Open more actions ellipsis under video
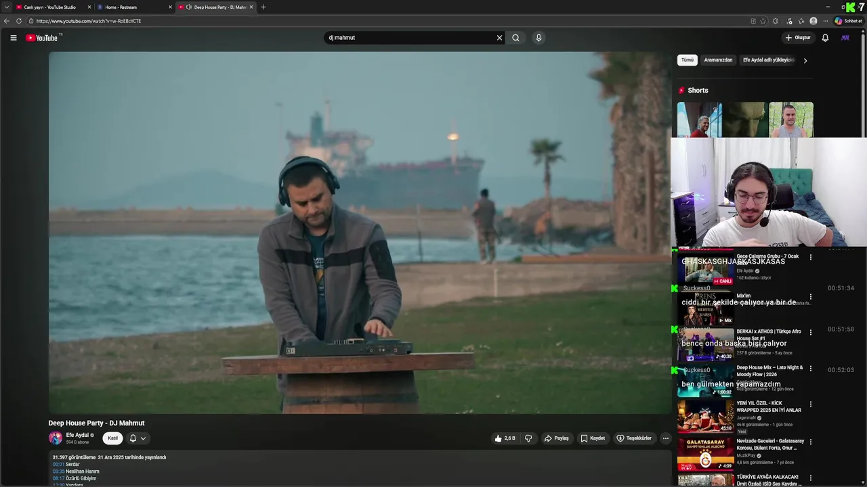Viewport: 867px width, 487px height. [665, 438]
